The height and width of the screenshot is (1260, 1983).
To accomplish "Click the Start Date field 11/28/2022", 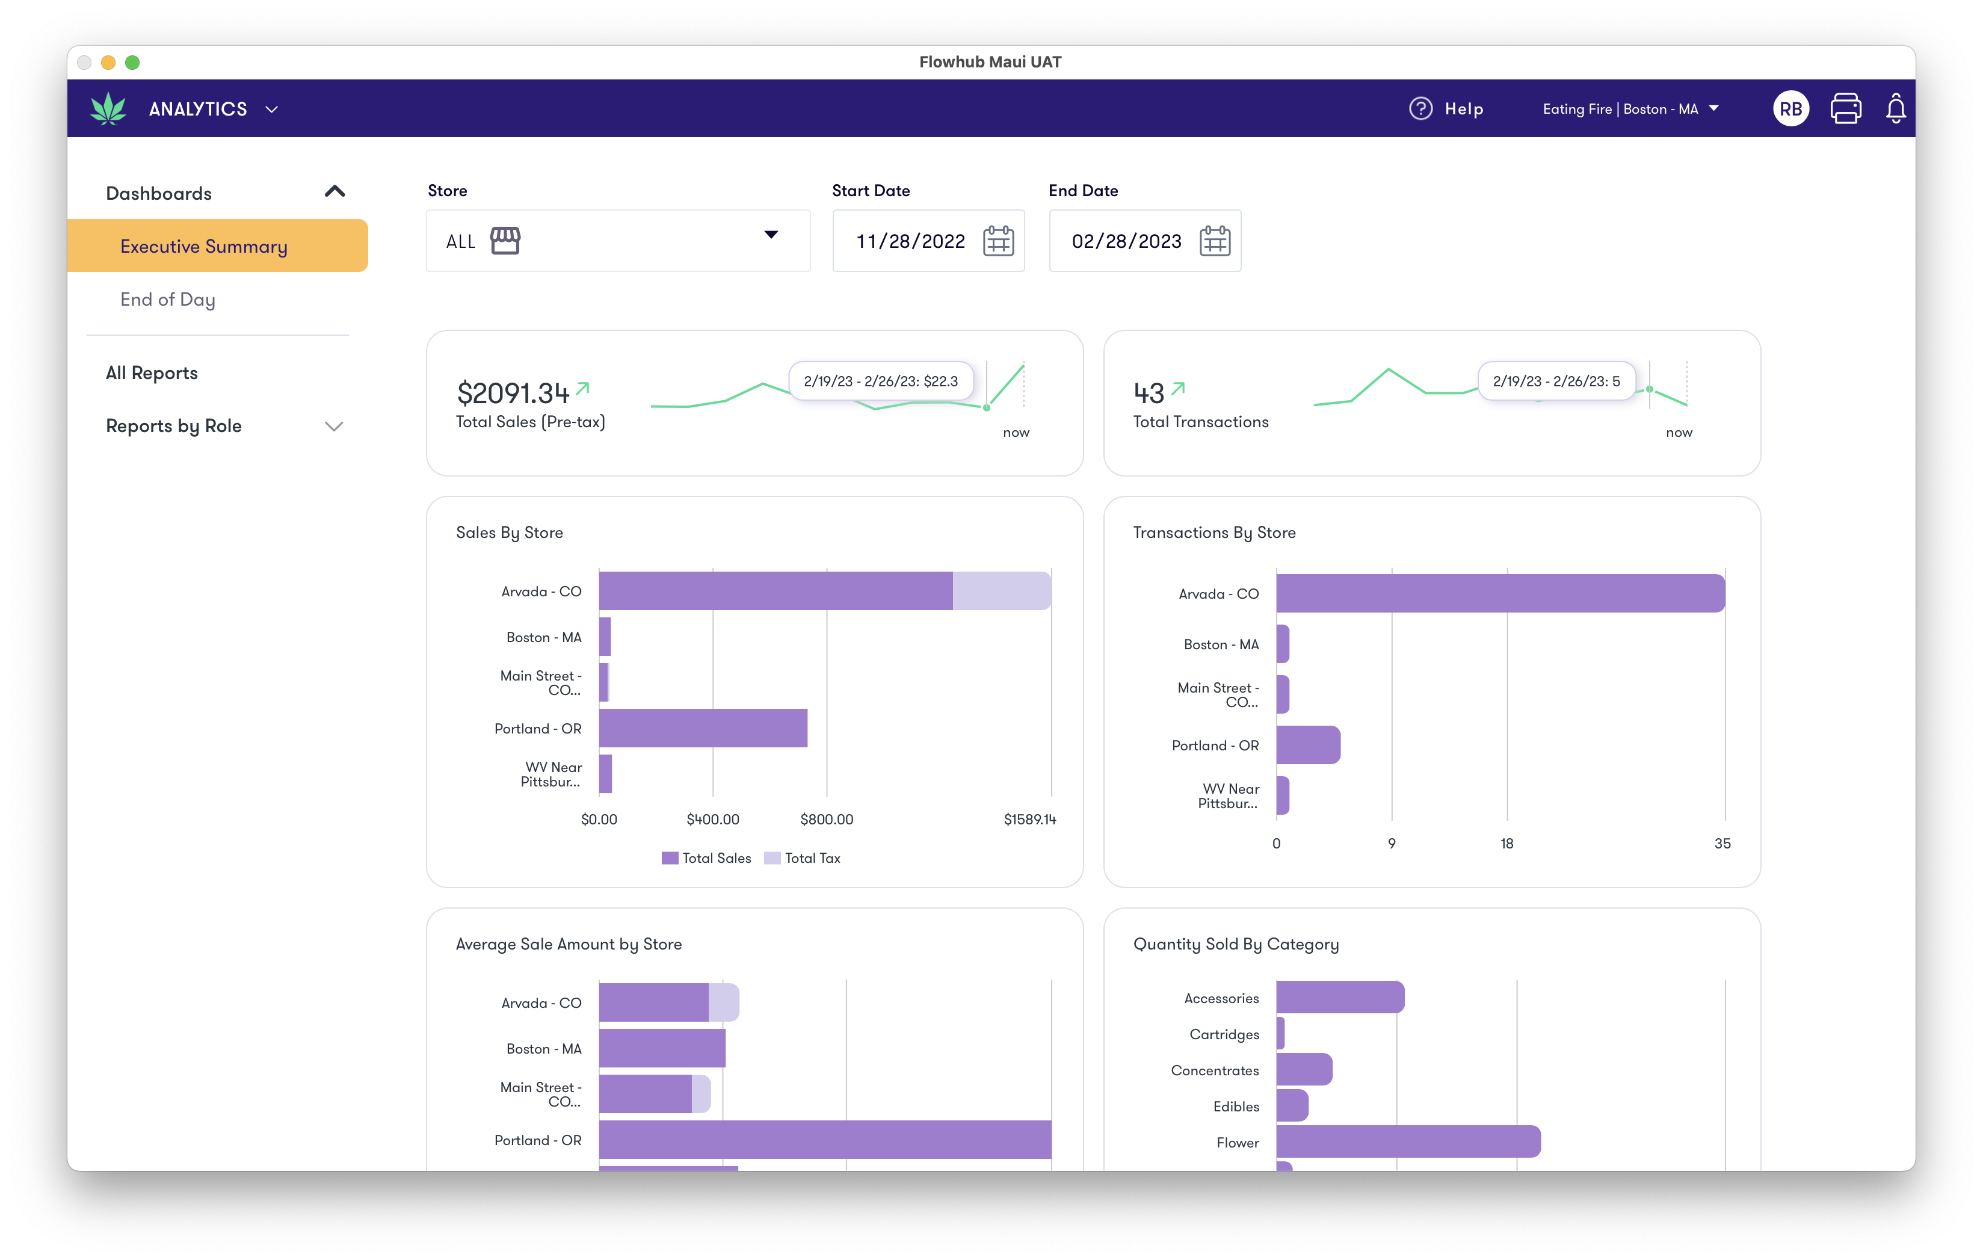I will 928,241.
